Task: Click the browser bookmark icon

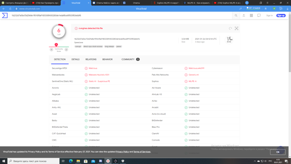Action: point(266,9)
